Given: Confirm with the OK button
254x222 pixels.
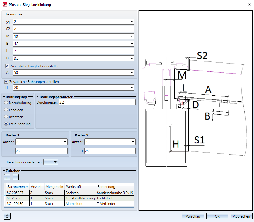Looking at the screenshot, I should coord(217,216).
